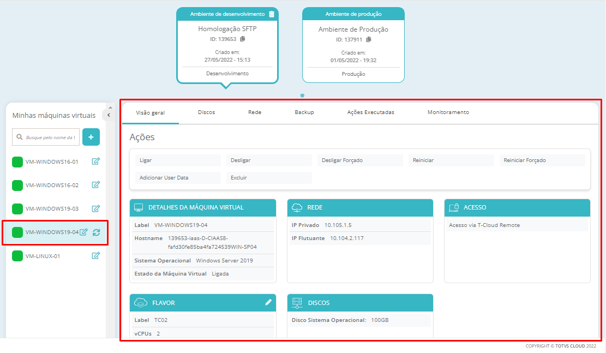Edit the Flavor with pencil icon

tap(268, 302)
